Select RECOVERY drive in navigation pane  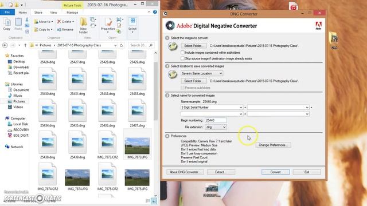pyautogui.click(x=18, y=130)
